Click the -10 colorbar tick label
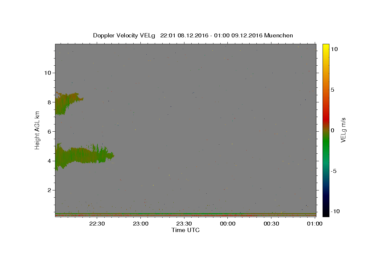The width and height of the screenshot is (391, 260). click(x=336, y=211)
